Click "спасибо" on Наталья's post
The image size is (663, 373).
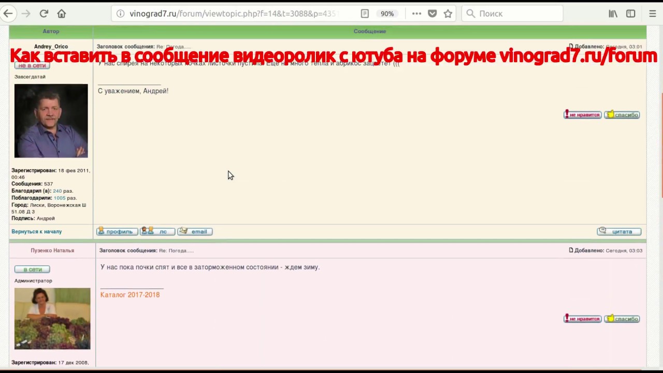click(622, 319)
